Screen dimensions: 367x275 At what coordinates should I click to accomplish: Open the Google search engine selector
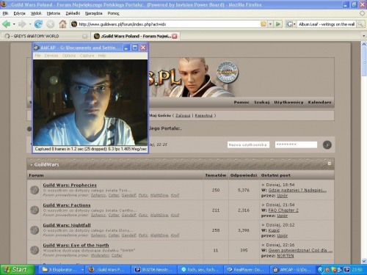point(291,24)
